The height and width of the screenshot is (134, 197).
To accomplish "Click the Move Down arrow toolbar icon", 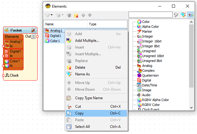I will [x=83, y=15].
